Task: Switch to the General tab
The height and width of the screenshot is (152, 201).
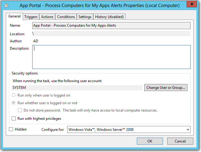Action: pos(14,16)
